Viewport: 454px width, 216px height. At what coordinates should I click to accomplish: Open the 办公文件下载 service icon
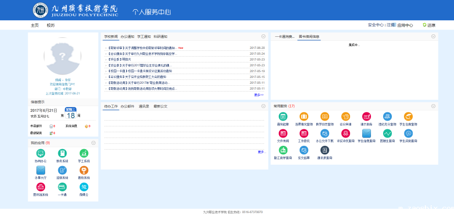[x=325, y=133]
